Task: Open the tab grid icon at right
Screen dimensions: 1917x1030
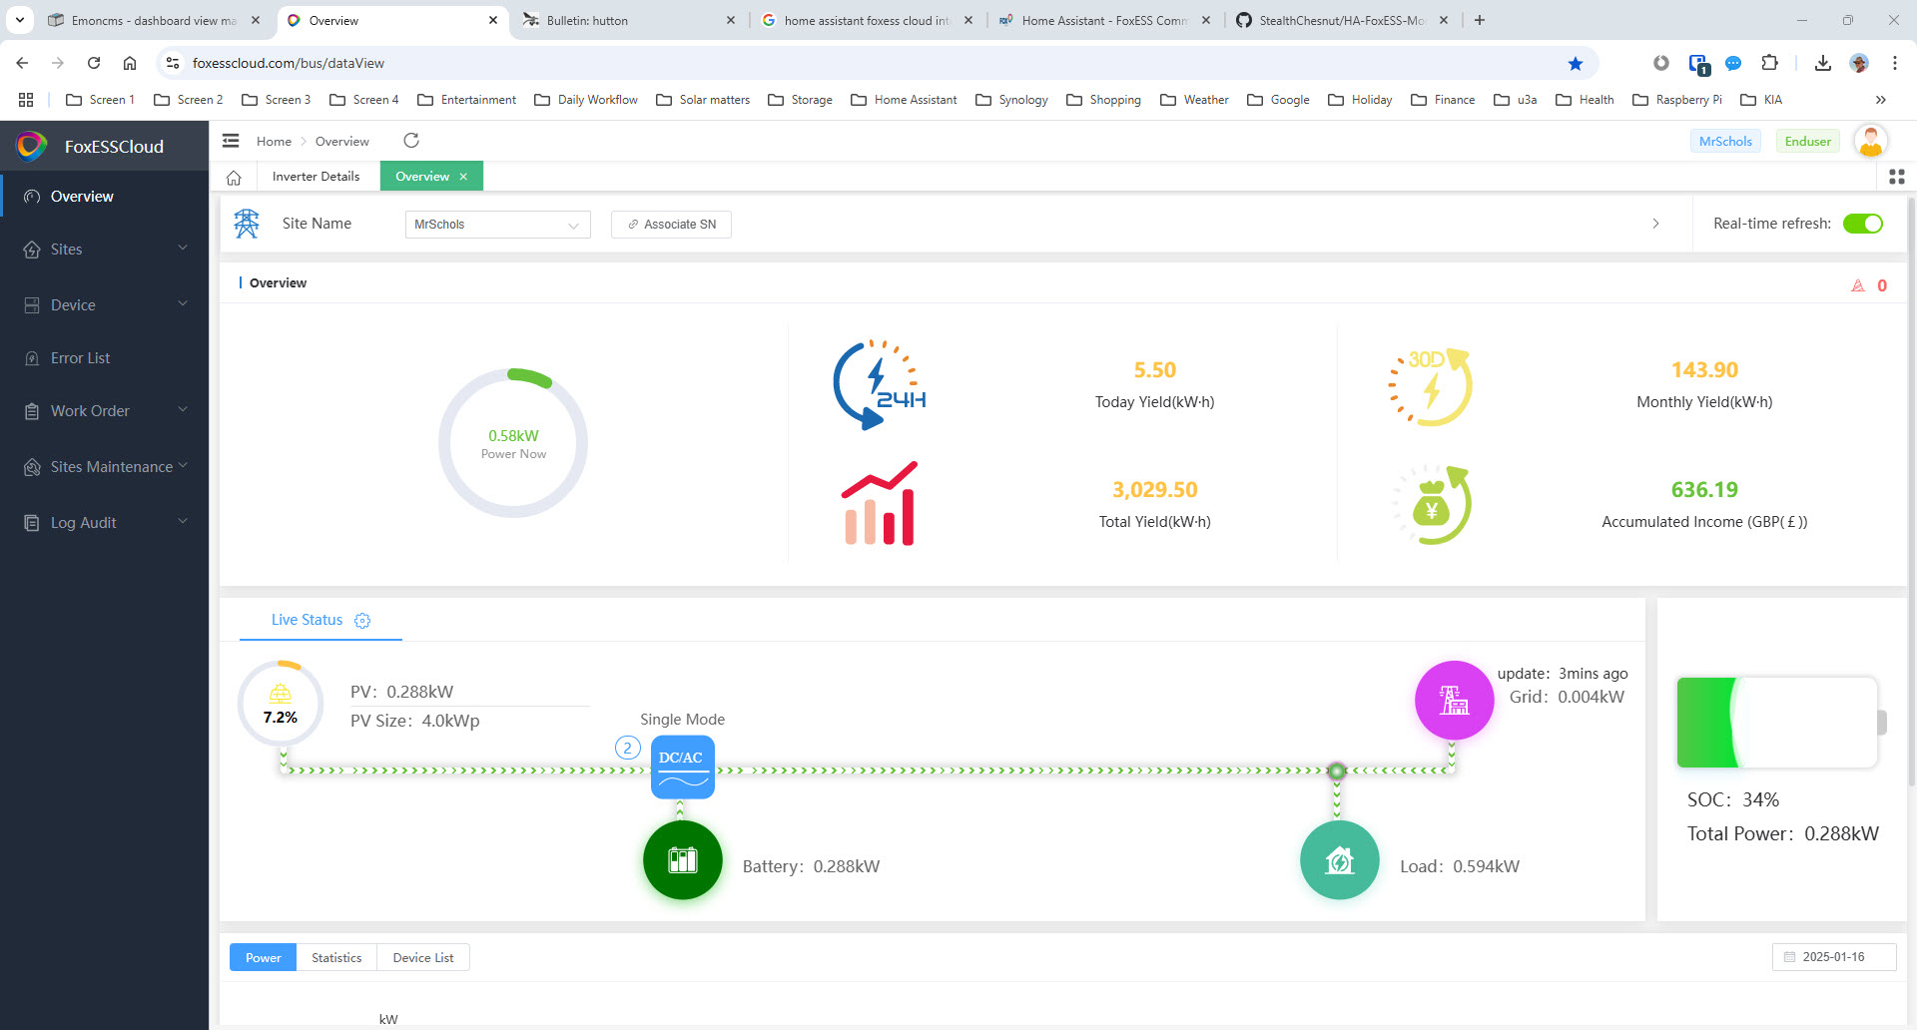Action: coord(1896,177)
